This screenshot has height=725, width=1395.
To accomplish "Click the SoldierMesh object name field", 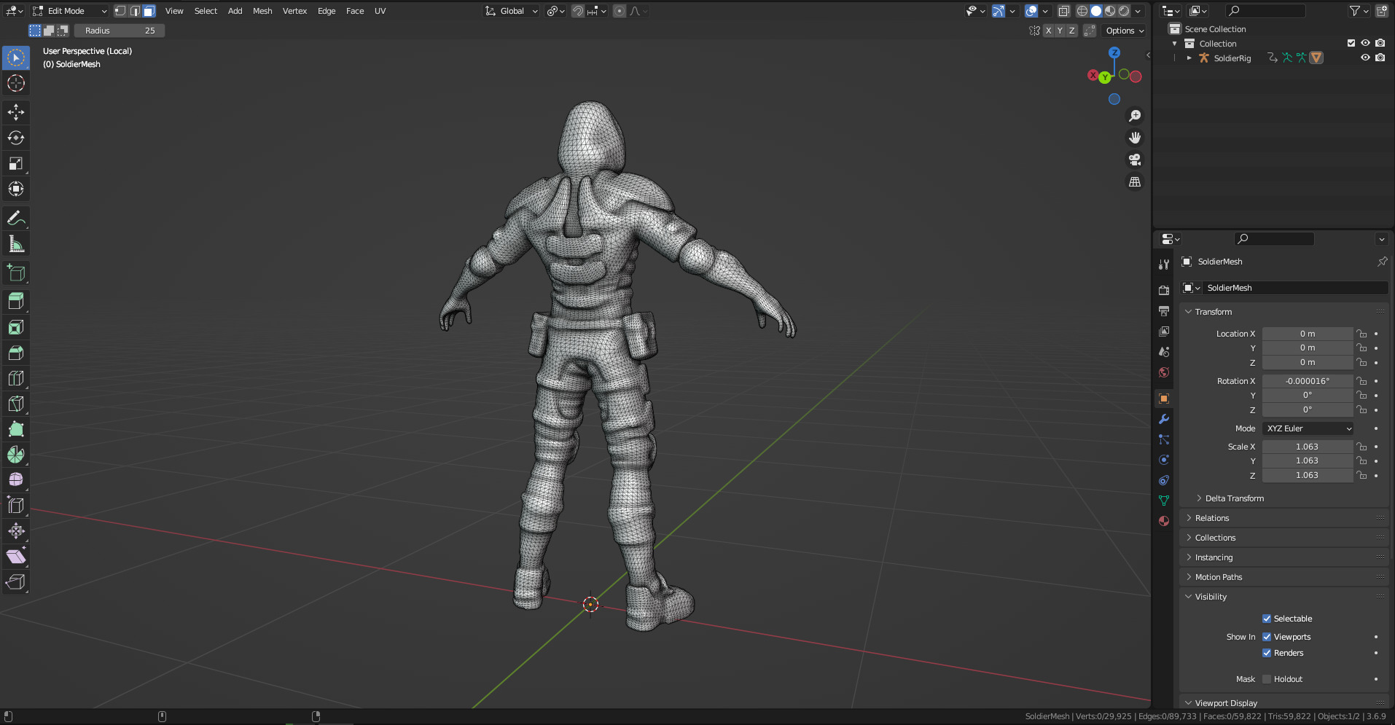I will click(1294, 288).
